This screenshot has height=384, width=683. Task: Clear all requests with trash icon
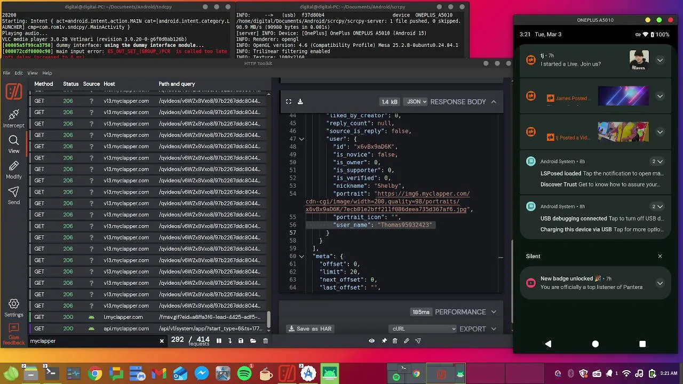[265, 341]
